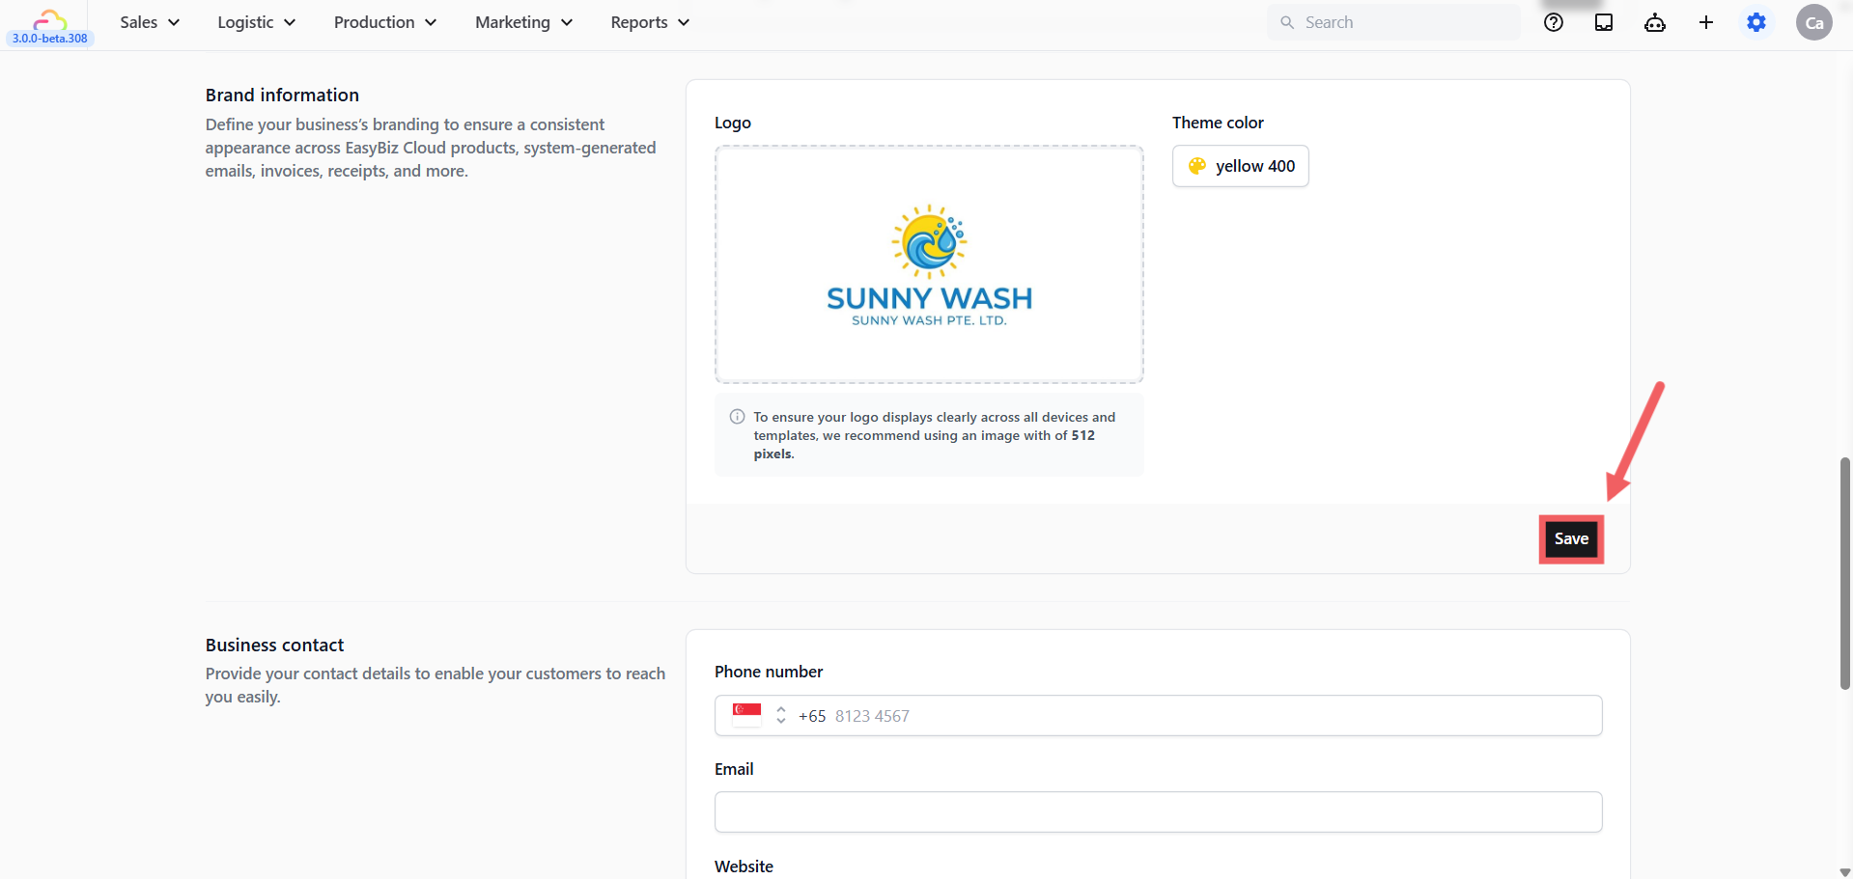Click the Website label

tap(744, 866)
